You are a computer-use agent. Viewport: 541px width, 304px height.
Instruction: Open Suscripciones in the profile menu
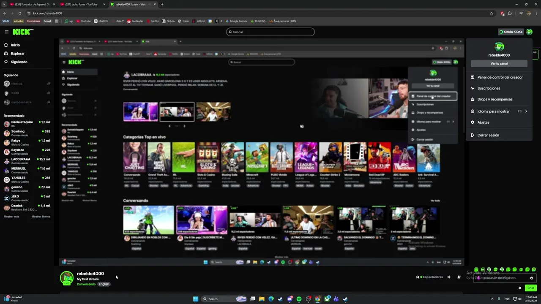tap(499, 88)
